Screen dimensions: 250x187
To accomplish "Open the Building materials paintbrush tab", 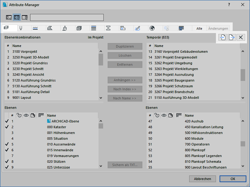I will click(x=65, y=28).
